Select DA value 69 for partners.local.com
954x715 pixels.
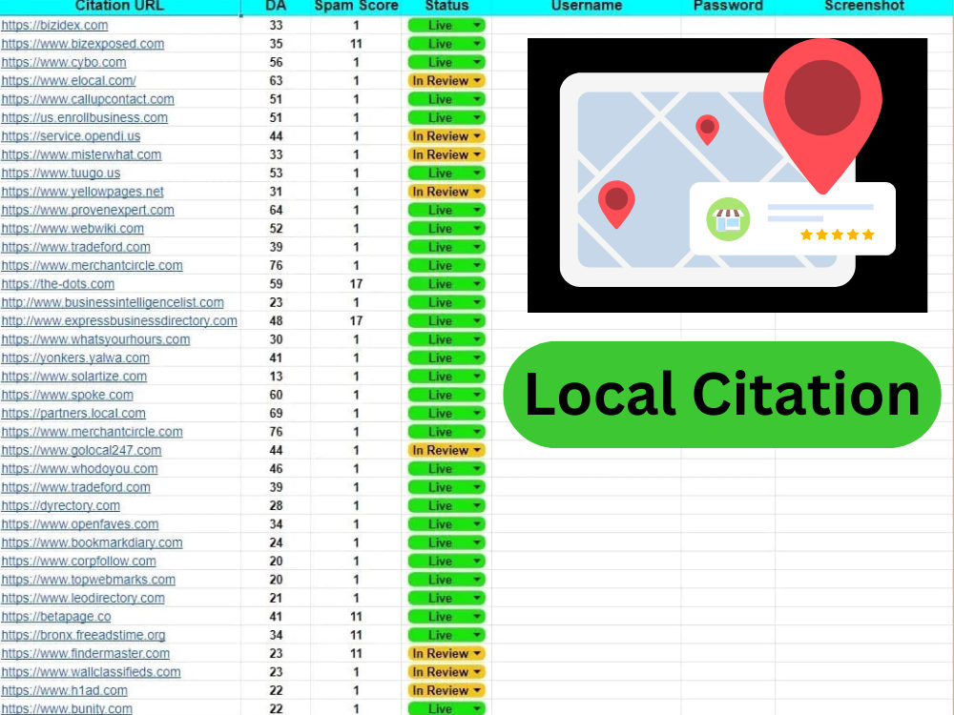[277, 414]
